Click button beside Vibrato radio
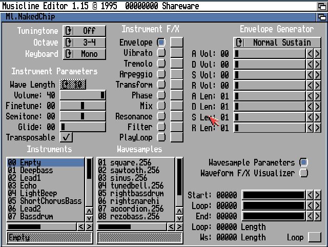 (x=177, y=53)
